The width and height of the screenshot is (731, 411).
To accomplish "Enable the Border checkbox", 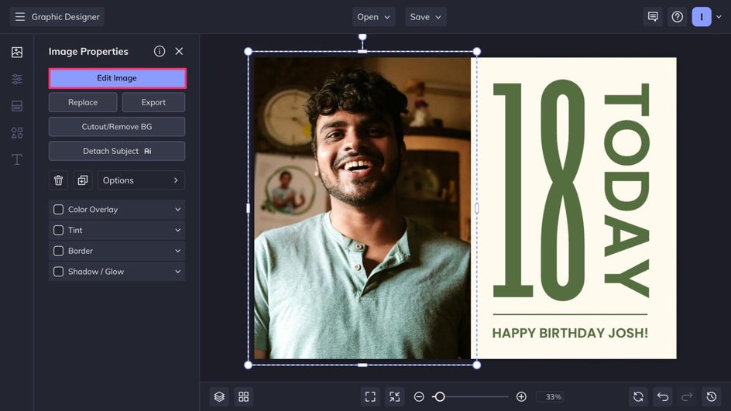I will [58, 251].
